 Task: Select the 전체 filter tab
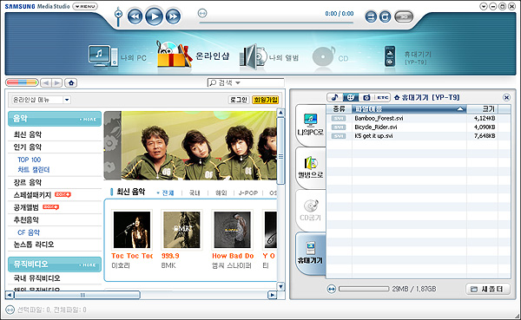pos(168,193)
